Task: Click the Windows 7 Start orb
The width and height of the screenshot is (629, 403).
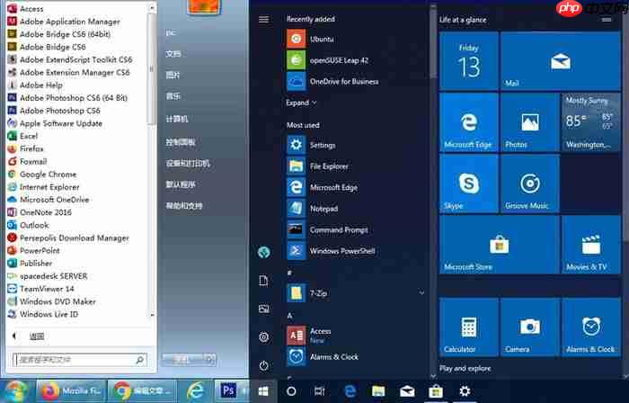Action: pyautogui.click(x=15, y=391)
